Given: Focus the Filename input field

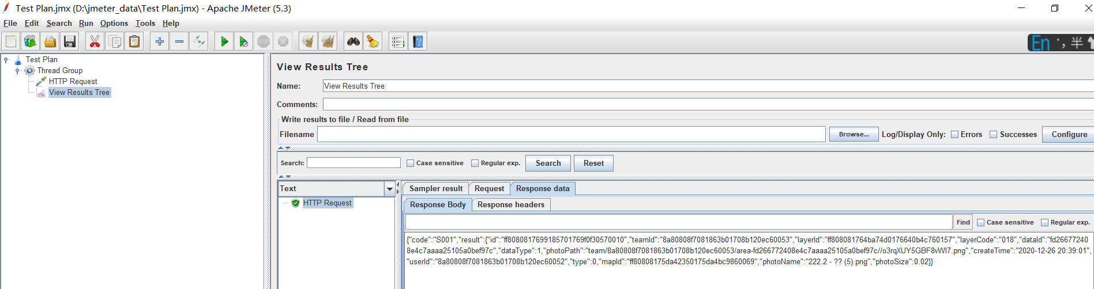Looking at the screenshot, I should (572, 135).
